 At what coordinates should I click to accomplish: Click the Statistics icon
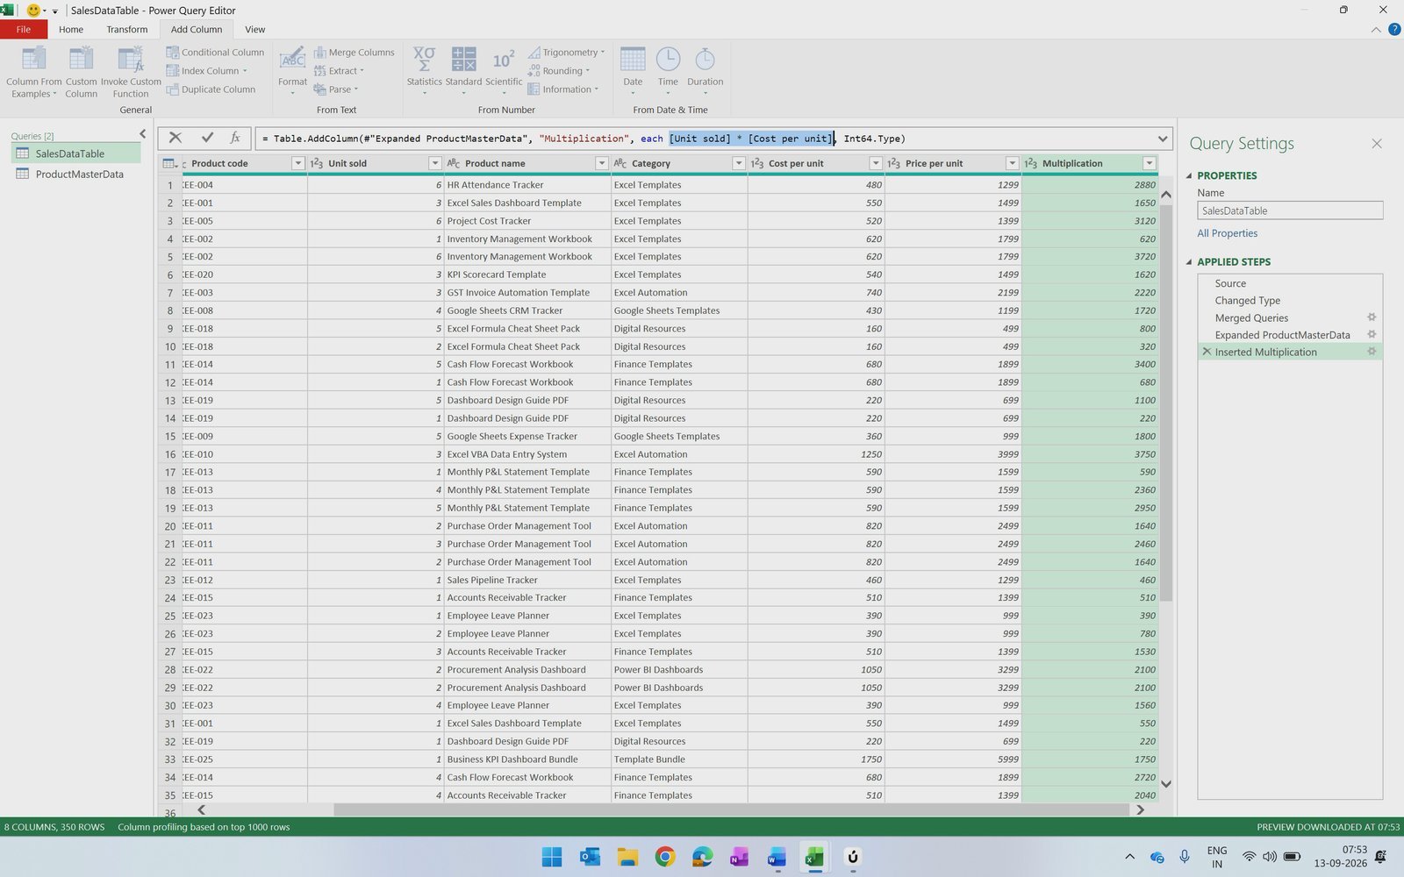[424, 60]
